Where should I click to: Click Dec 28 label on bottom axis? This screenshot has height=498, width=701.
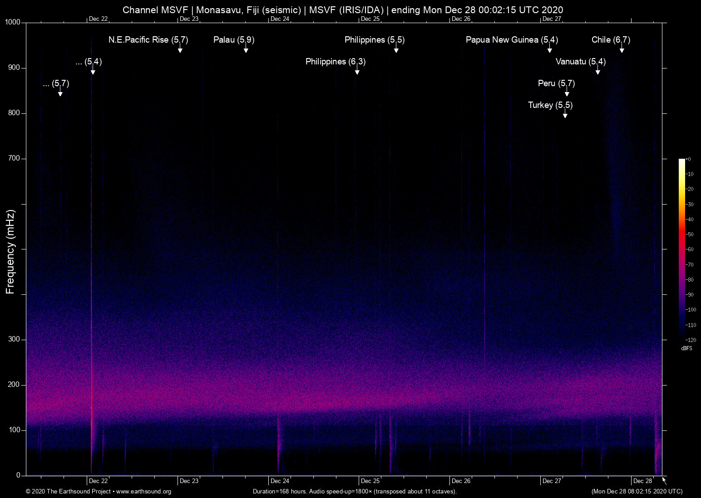(x=642, y=481)
